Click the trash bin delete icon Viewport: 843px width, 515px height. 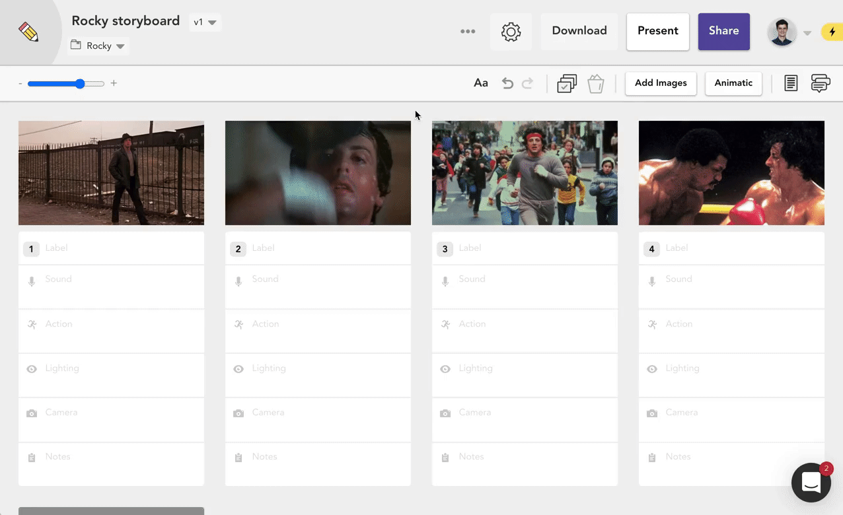pyautogui.click(x=595, y=84)
